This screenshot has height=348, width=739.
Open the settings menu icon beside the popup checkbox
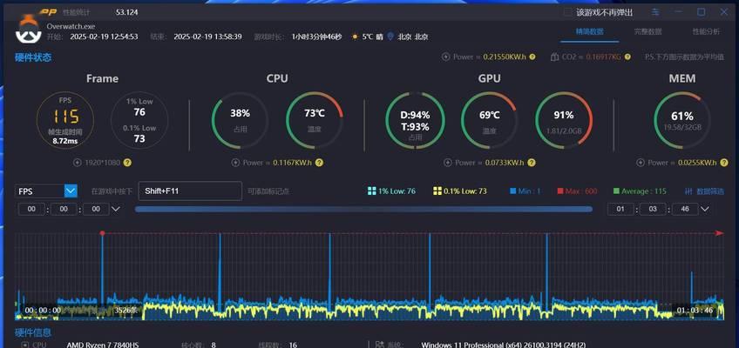tap(655, 12)
